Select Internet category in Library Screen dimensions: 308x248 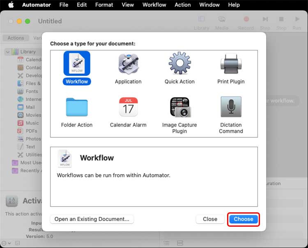click(x=30, y=99)
